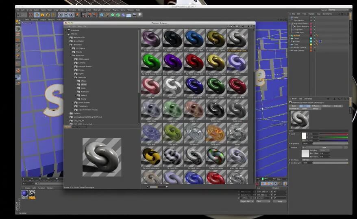Toggle the Z-axis lock icon
Viewport: 357px width, 219px height.
tap(71, 15)
